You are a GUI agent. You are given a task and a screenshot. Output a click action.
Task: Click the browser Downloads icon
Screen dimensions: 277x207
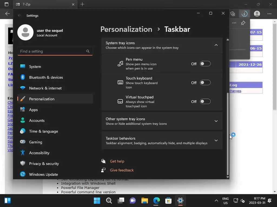[x=245, y=14]
